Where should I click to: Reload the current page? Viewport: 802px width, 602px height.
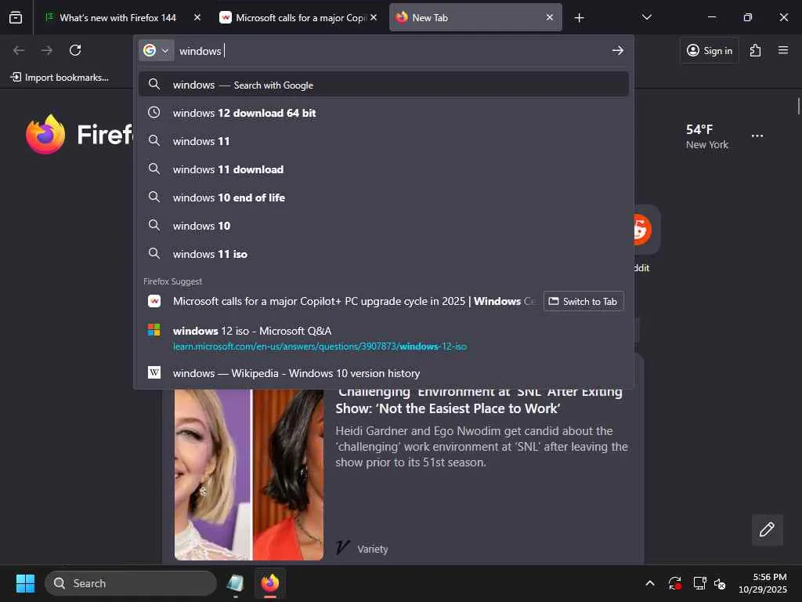point(75,50)
